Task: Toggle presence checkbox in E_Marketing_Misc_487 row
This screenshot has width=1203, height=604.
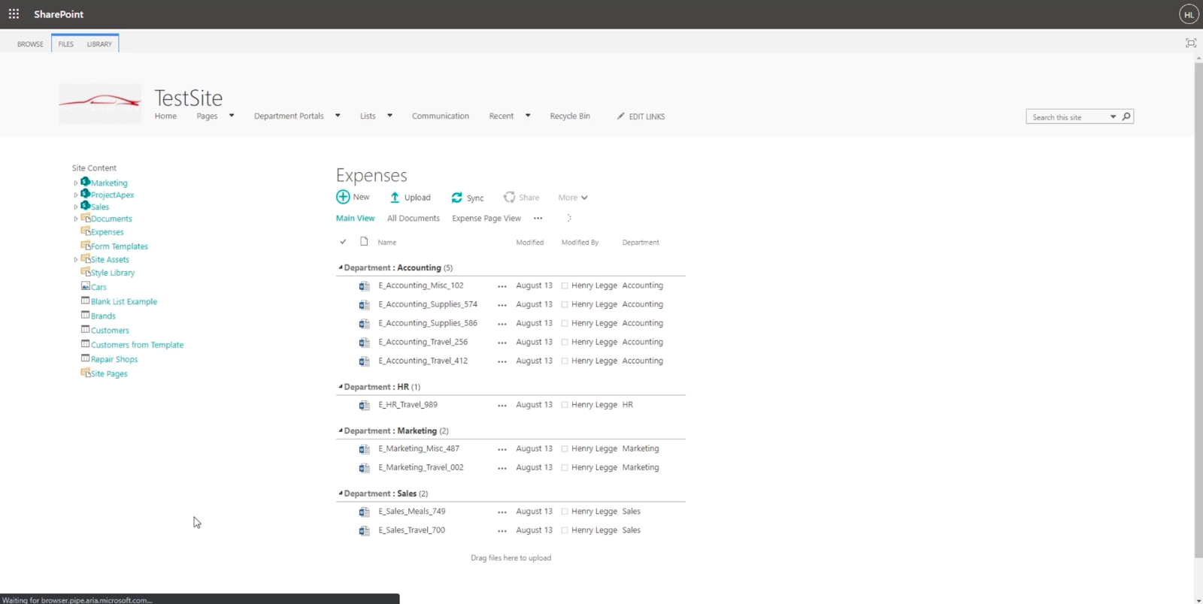Action: click(565, 448)
